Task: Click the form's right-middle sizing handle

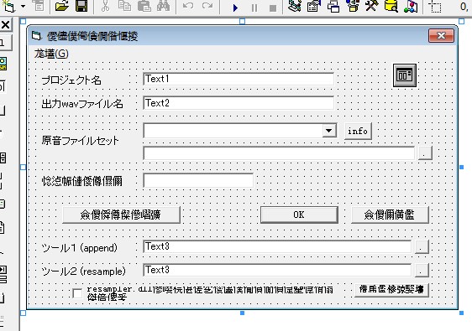Action: point(461,167)
